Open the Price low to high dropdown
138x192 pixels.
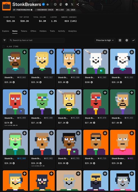pos(105,40)
